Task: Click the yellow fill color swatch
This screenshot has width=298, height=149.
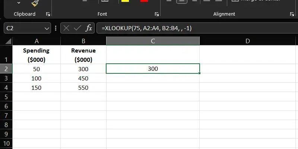Action: (x=125, y=1)
